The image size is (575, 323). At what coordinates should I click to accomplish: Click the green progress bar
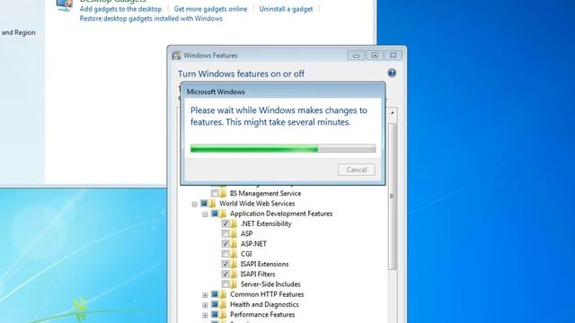click(x=283, y=148)
